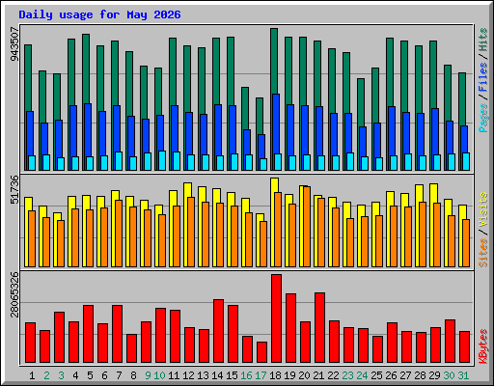Click the orange sites bar for day 20
This screenshot has height=386, width=494.
[x=307, y=227]
